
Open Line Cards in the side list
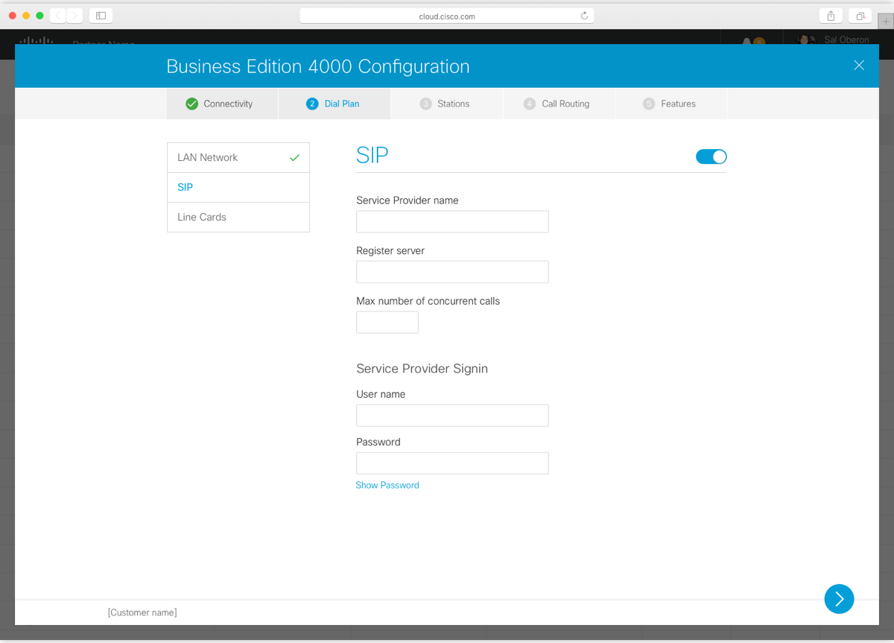tap(238, 217)
